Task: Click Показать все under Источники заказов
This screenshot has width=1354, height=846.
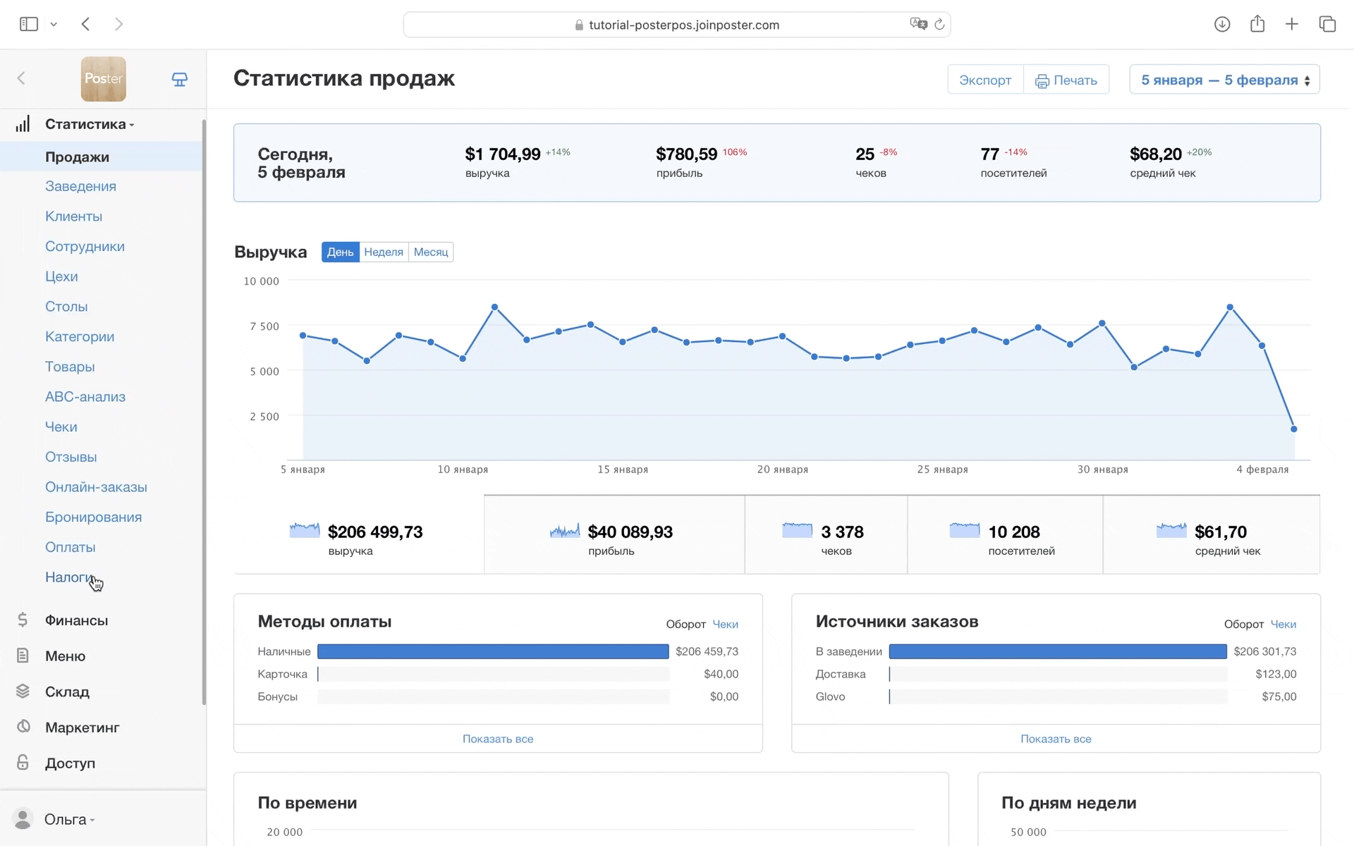Action: tap(1056, 739)
